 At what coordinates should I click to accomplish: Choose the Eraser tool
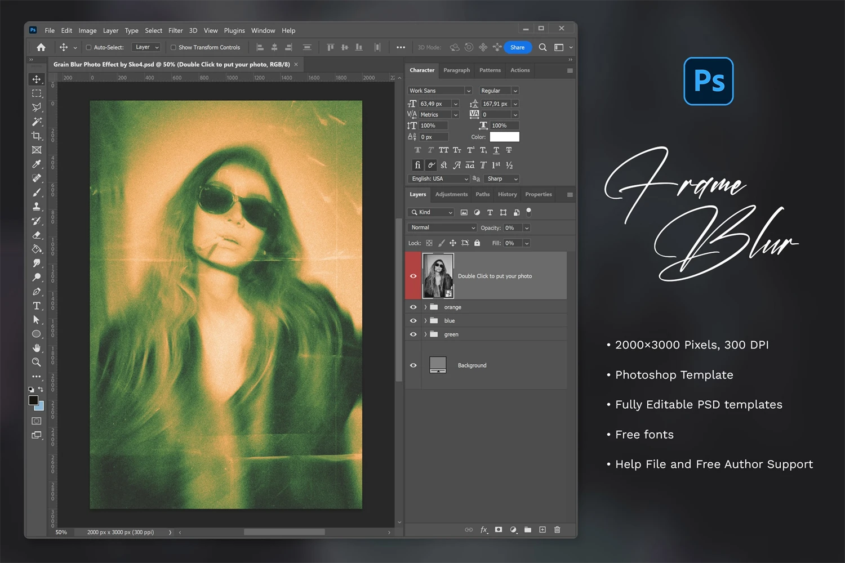[37, 235]
